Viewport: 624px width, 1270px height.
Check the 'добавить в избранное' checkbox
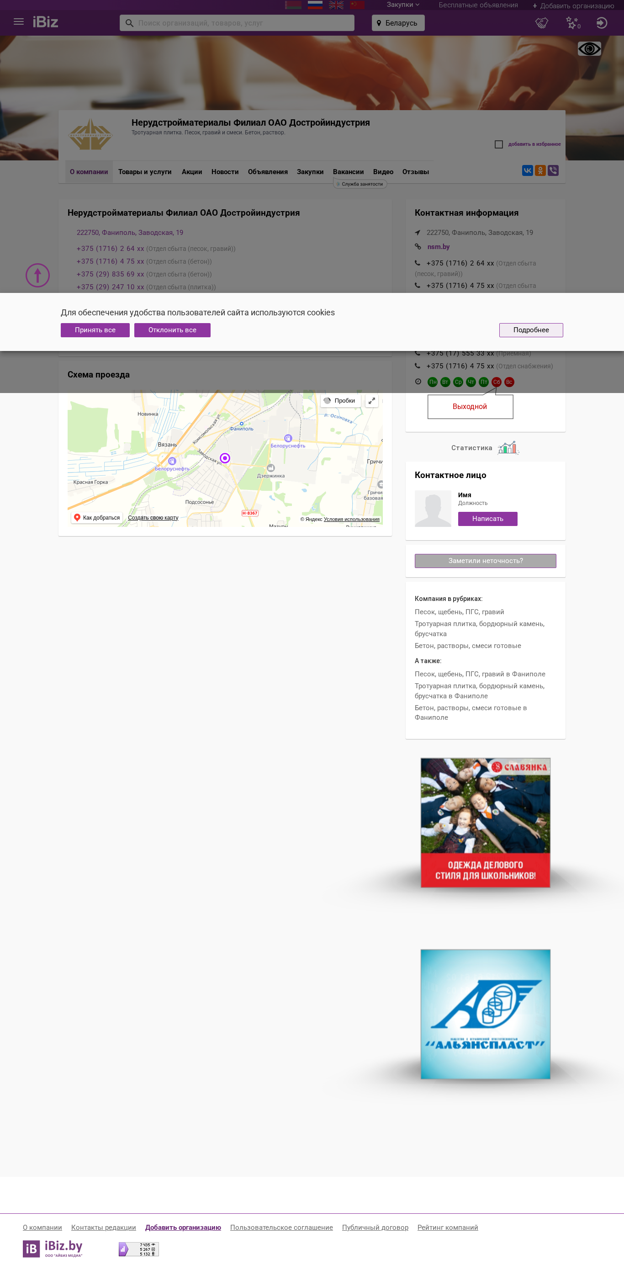tap(498, 144)
